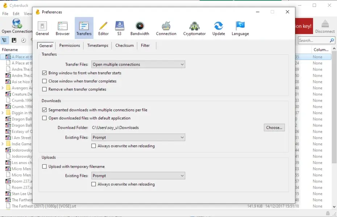This screenshot has width=337, height=217.
Task: Expand the Downloads Existing Files dropdown
Action: (138, 137)
